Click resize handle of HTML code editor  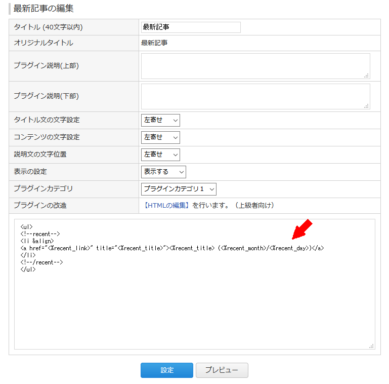coord(371,346)
